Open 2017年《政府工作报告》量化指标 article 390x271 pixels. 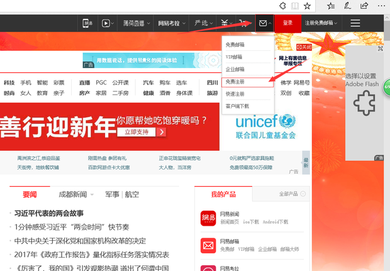click(92, 255)
